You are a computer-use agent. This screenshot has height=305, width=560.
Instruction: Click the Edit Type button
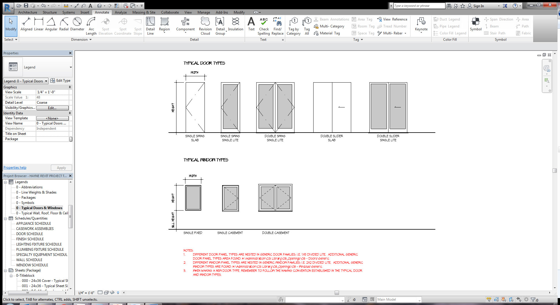(60, 81)
